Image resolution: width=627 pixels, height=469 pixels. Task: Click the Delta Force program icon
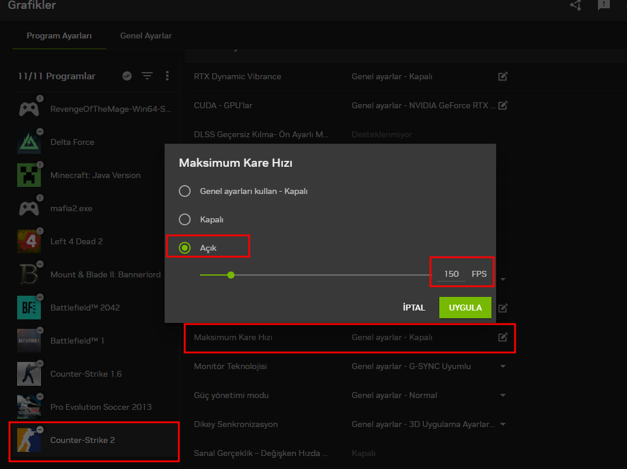(x=29, y=142)
